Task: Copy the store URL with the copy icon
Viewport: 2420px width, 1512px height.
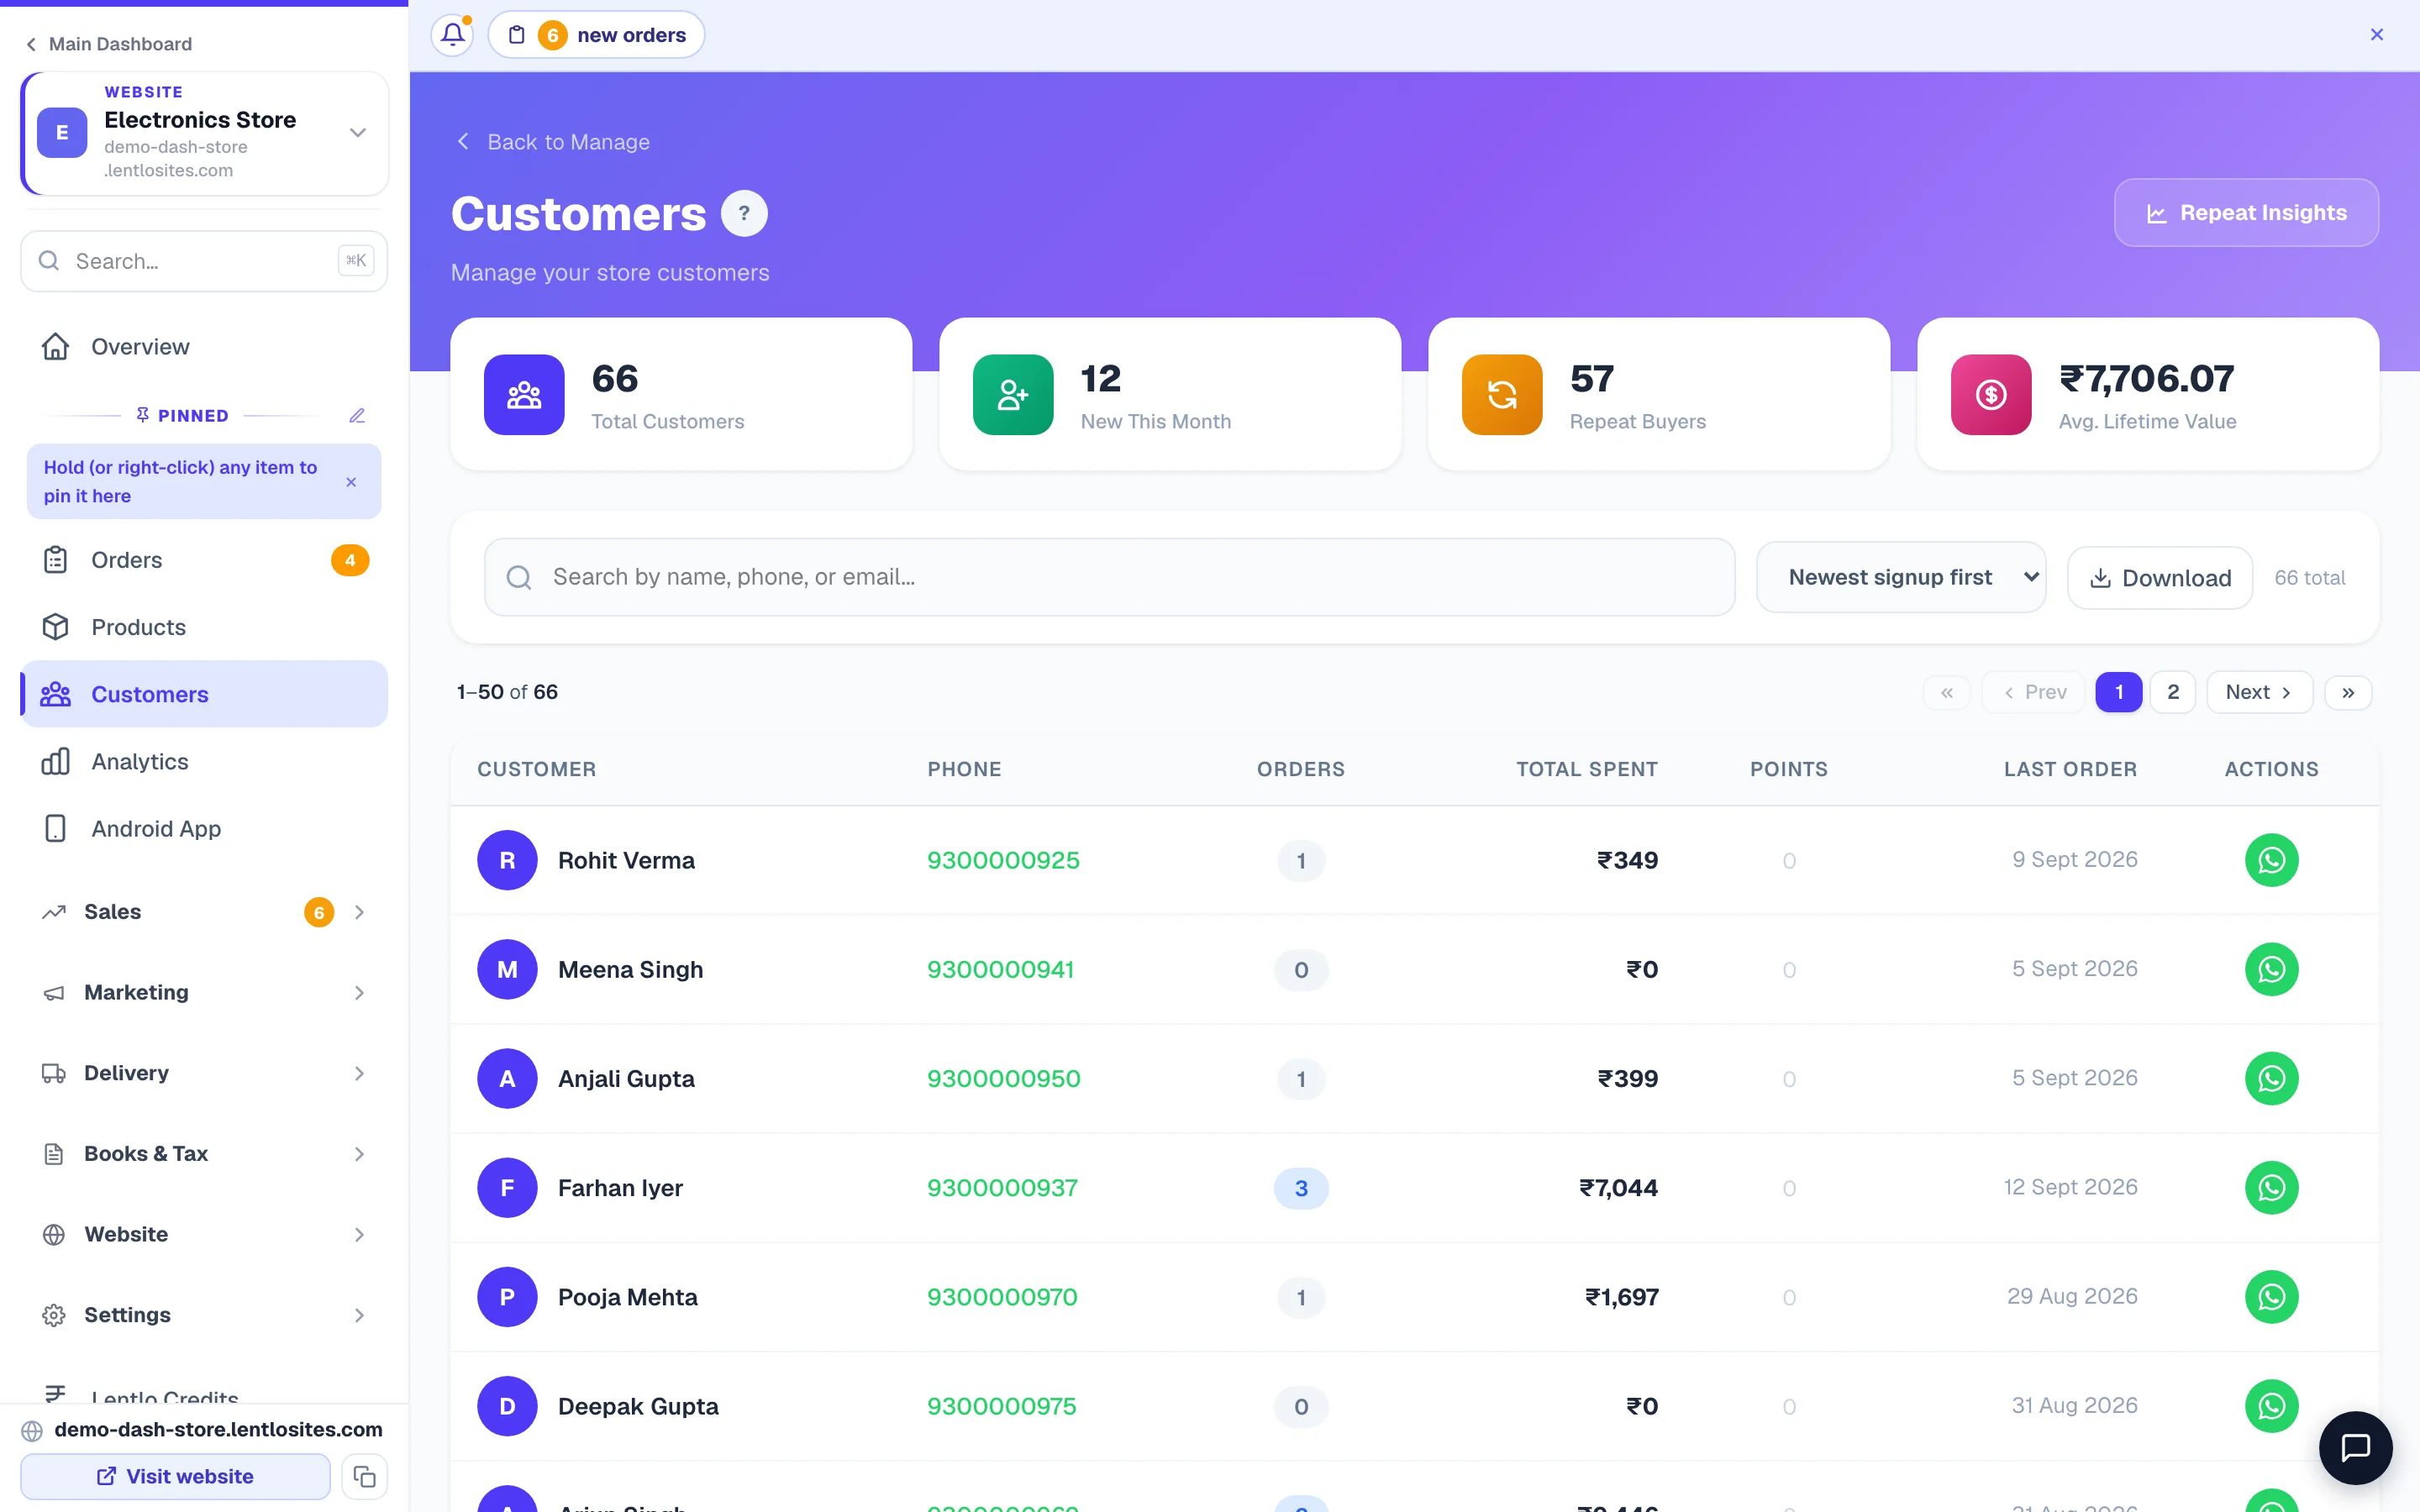Action: coord(364,1476)
